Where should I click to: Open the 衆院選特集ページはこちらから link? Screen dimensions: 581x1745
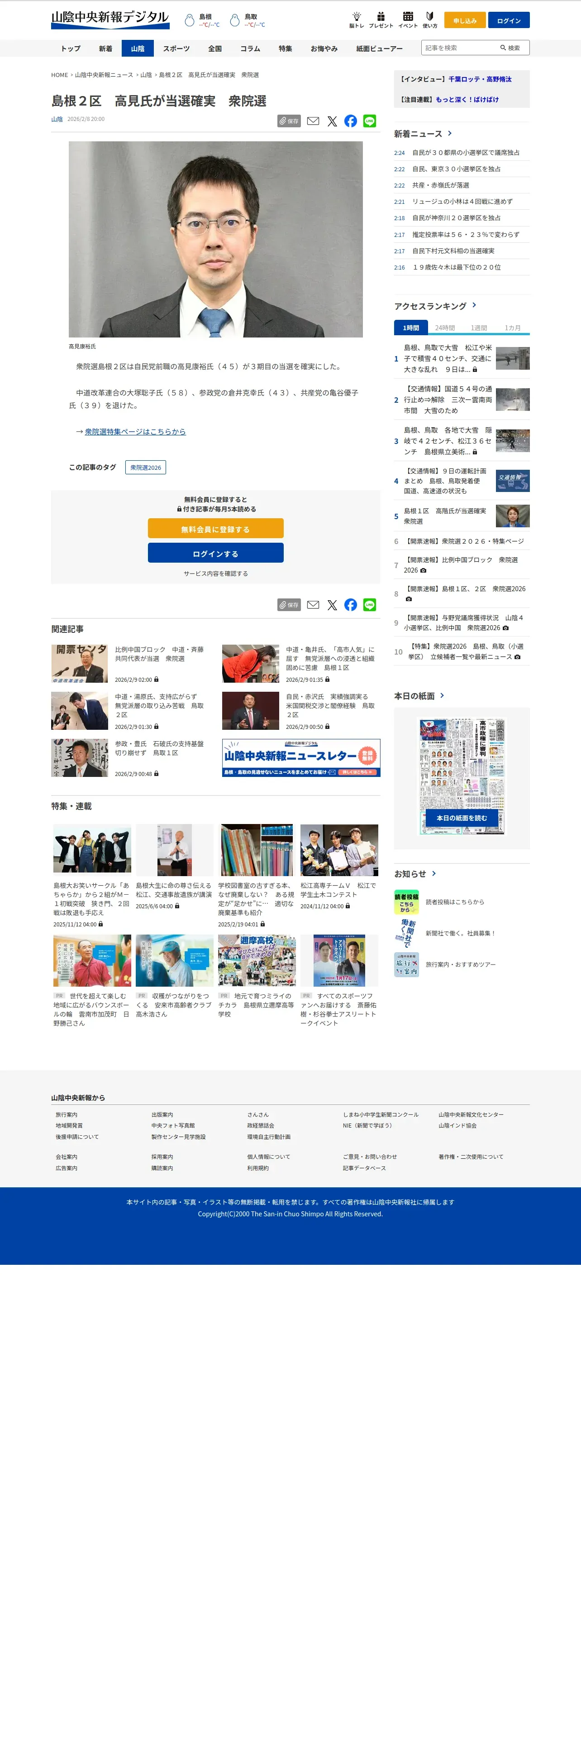point(135,432)
